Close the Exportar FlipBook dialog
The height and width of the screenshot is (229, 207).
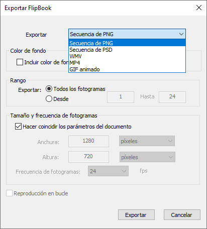pos(199,8)
